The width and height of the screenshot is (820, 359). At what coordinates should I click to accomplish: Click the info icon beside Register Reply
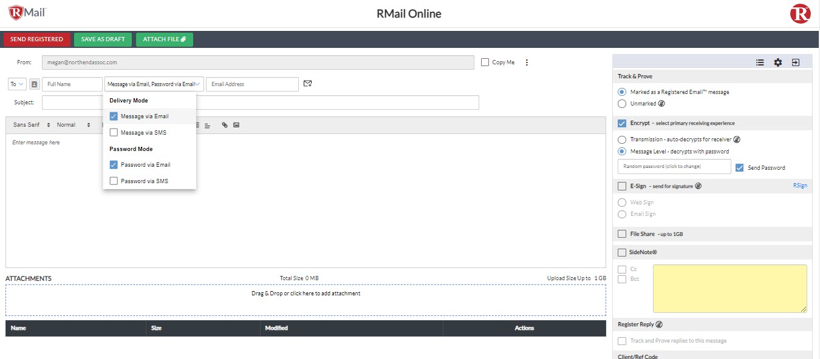pyautogui.click(x=659, y=324)
